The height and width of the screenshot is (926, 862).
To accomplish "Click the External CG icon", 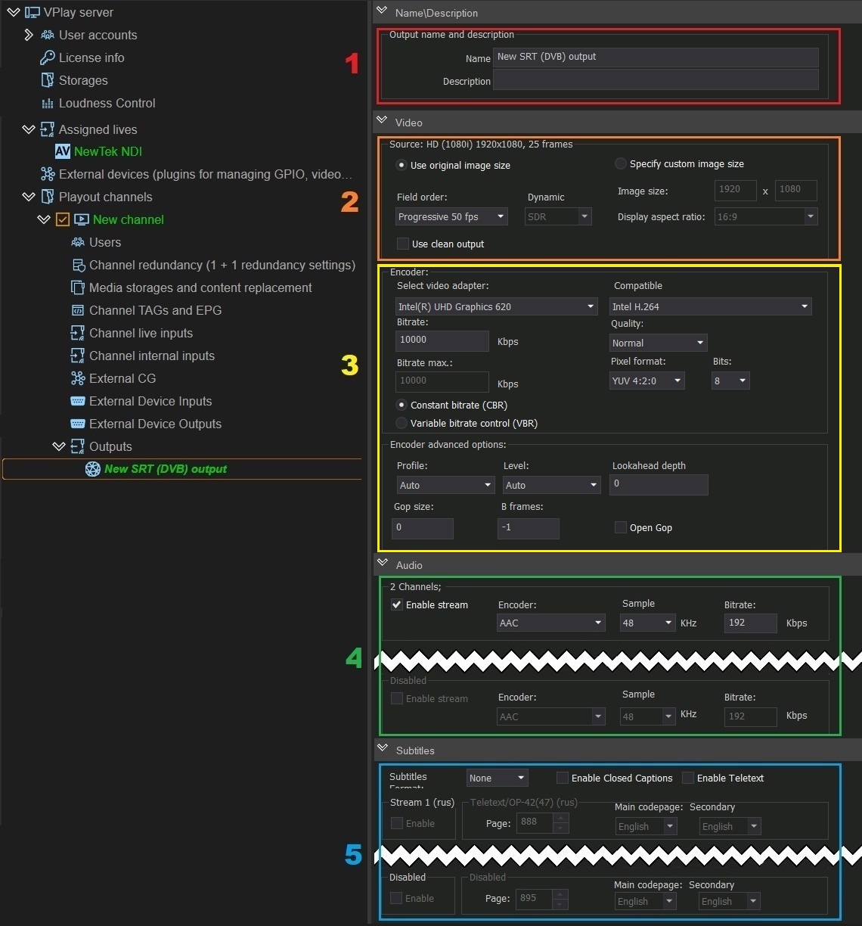I will click(x=77, y=378).
